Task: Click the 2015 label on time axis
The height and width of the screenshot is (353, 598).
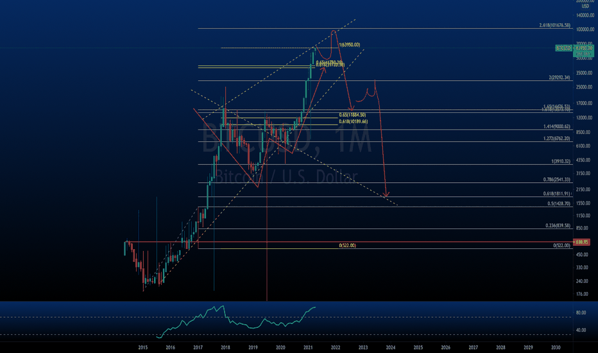Action: coord(143,347)
